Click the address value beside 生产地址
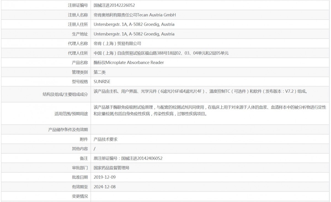The width and height of the screenshot is (331, 202). pos(134,34)
